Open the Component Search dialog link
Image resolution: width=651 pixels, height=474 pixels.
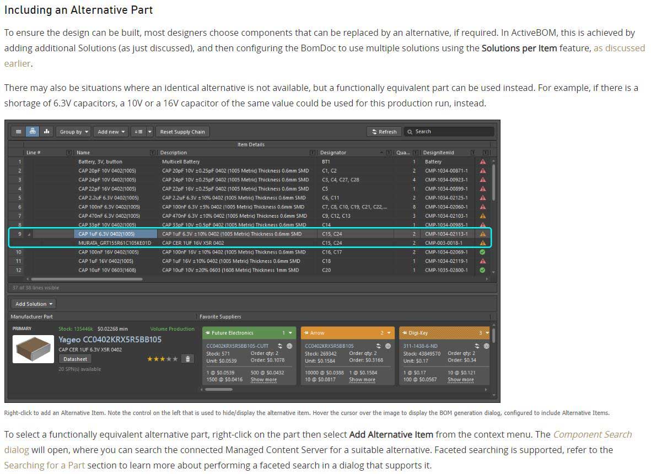592,434
